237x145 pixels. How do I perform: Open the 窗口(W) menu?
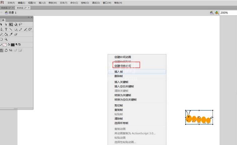click(107, 3)
